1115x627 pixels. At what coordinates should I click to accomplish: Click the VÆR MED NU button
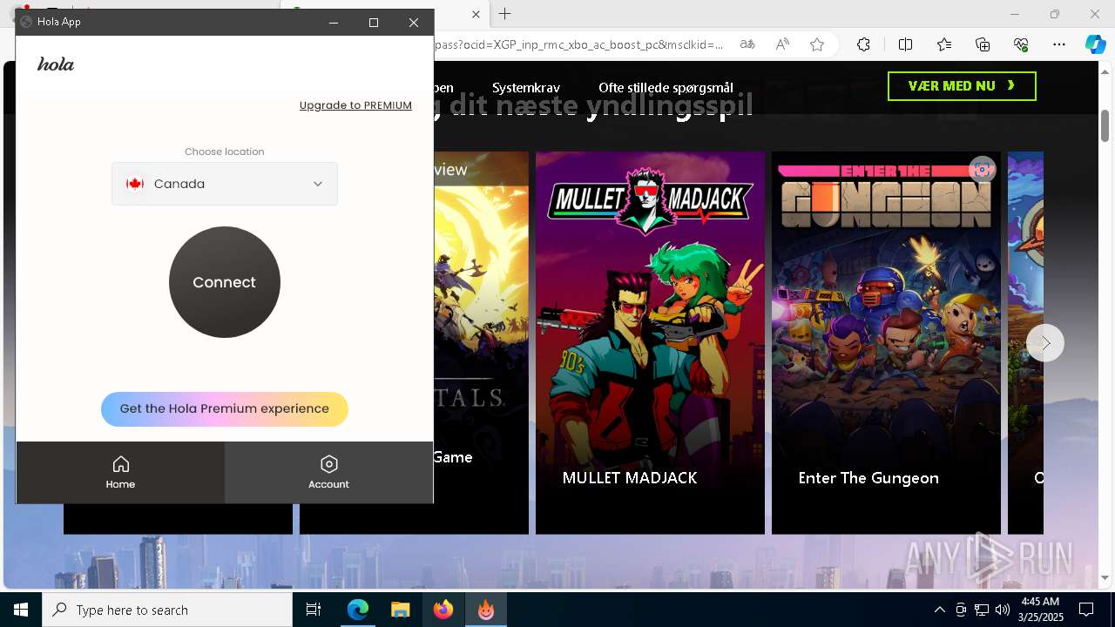[x=962, y=86]
